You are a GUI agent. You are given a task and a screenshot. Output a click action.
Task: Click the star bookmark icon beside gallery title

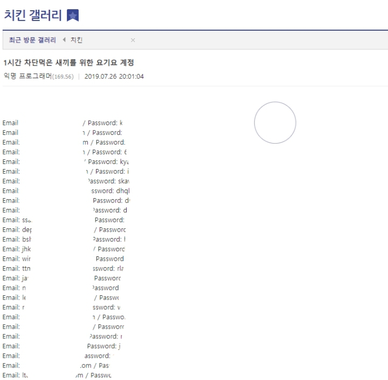click(73, 15)
